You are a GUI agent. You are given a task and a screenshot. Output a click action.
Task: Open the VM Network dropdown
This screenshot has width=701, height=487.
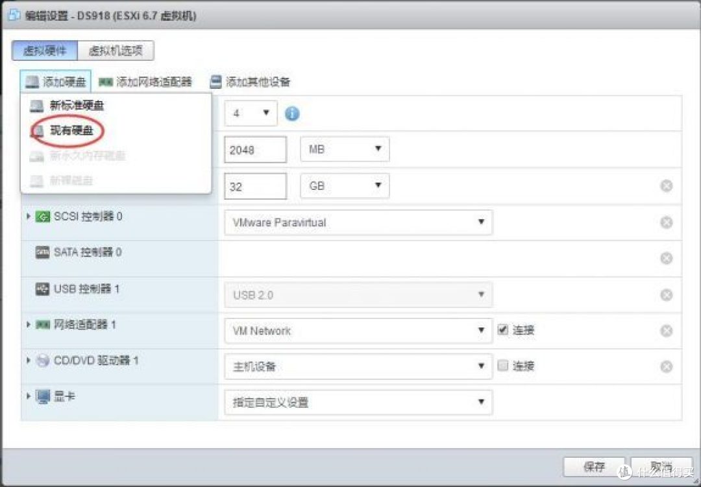tap(358, 331)
